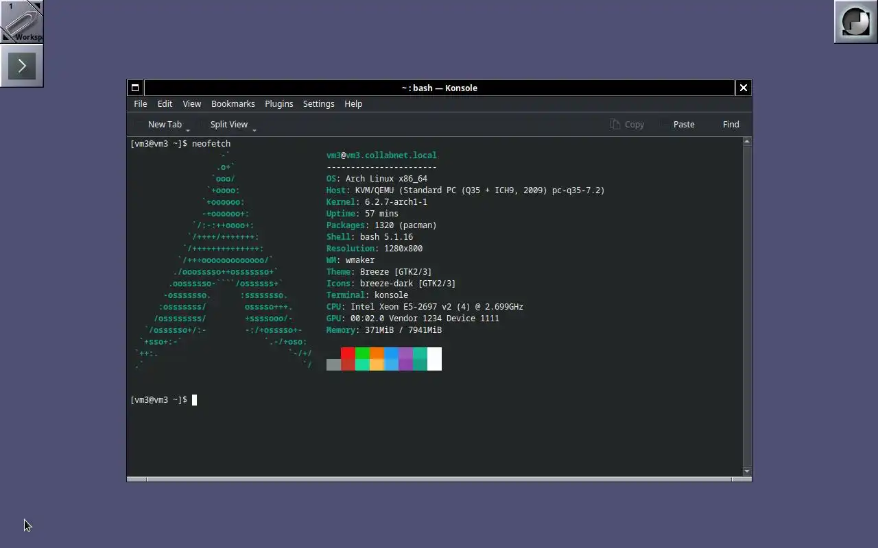Click the GPU Vendor 1234 line
878x548 pixels.
tap(413, 319)
